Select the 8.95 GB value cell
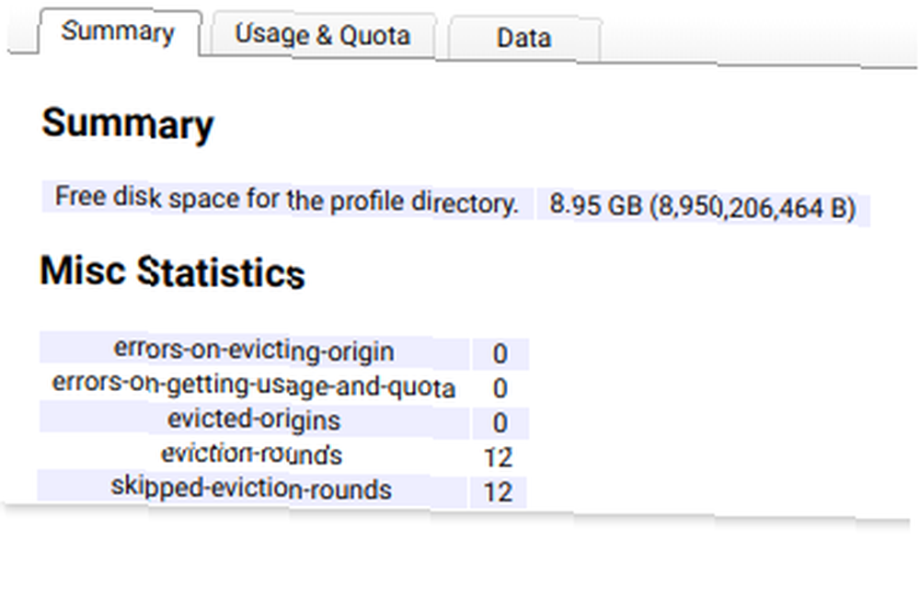 [x=702, y=206]
